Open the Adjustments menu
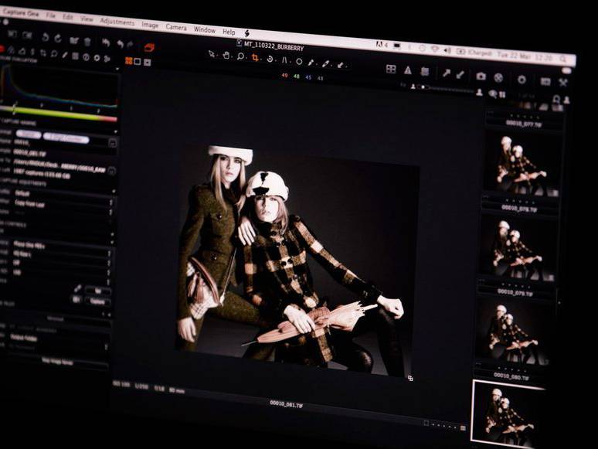Image resolution: width=598 pixels, height=449 pixels. click(117, 22)
